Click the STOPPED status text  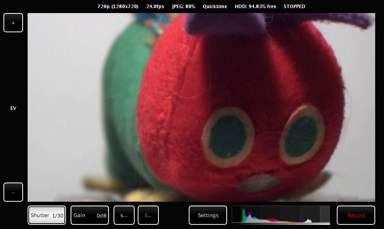coord(294,7)
